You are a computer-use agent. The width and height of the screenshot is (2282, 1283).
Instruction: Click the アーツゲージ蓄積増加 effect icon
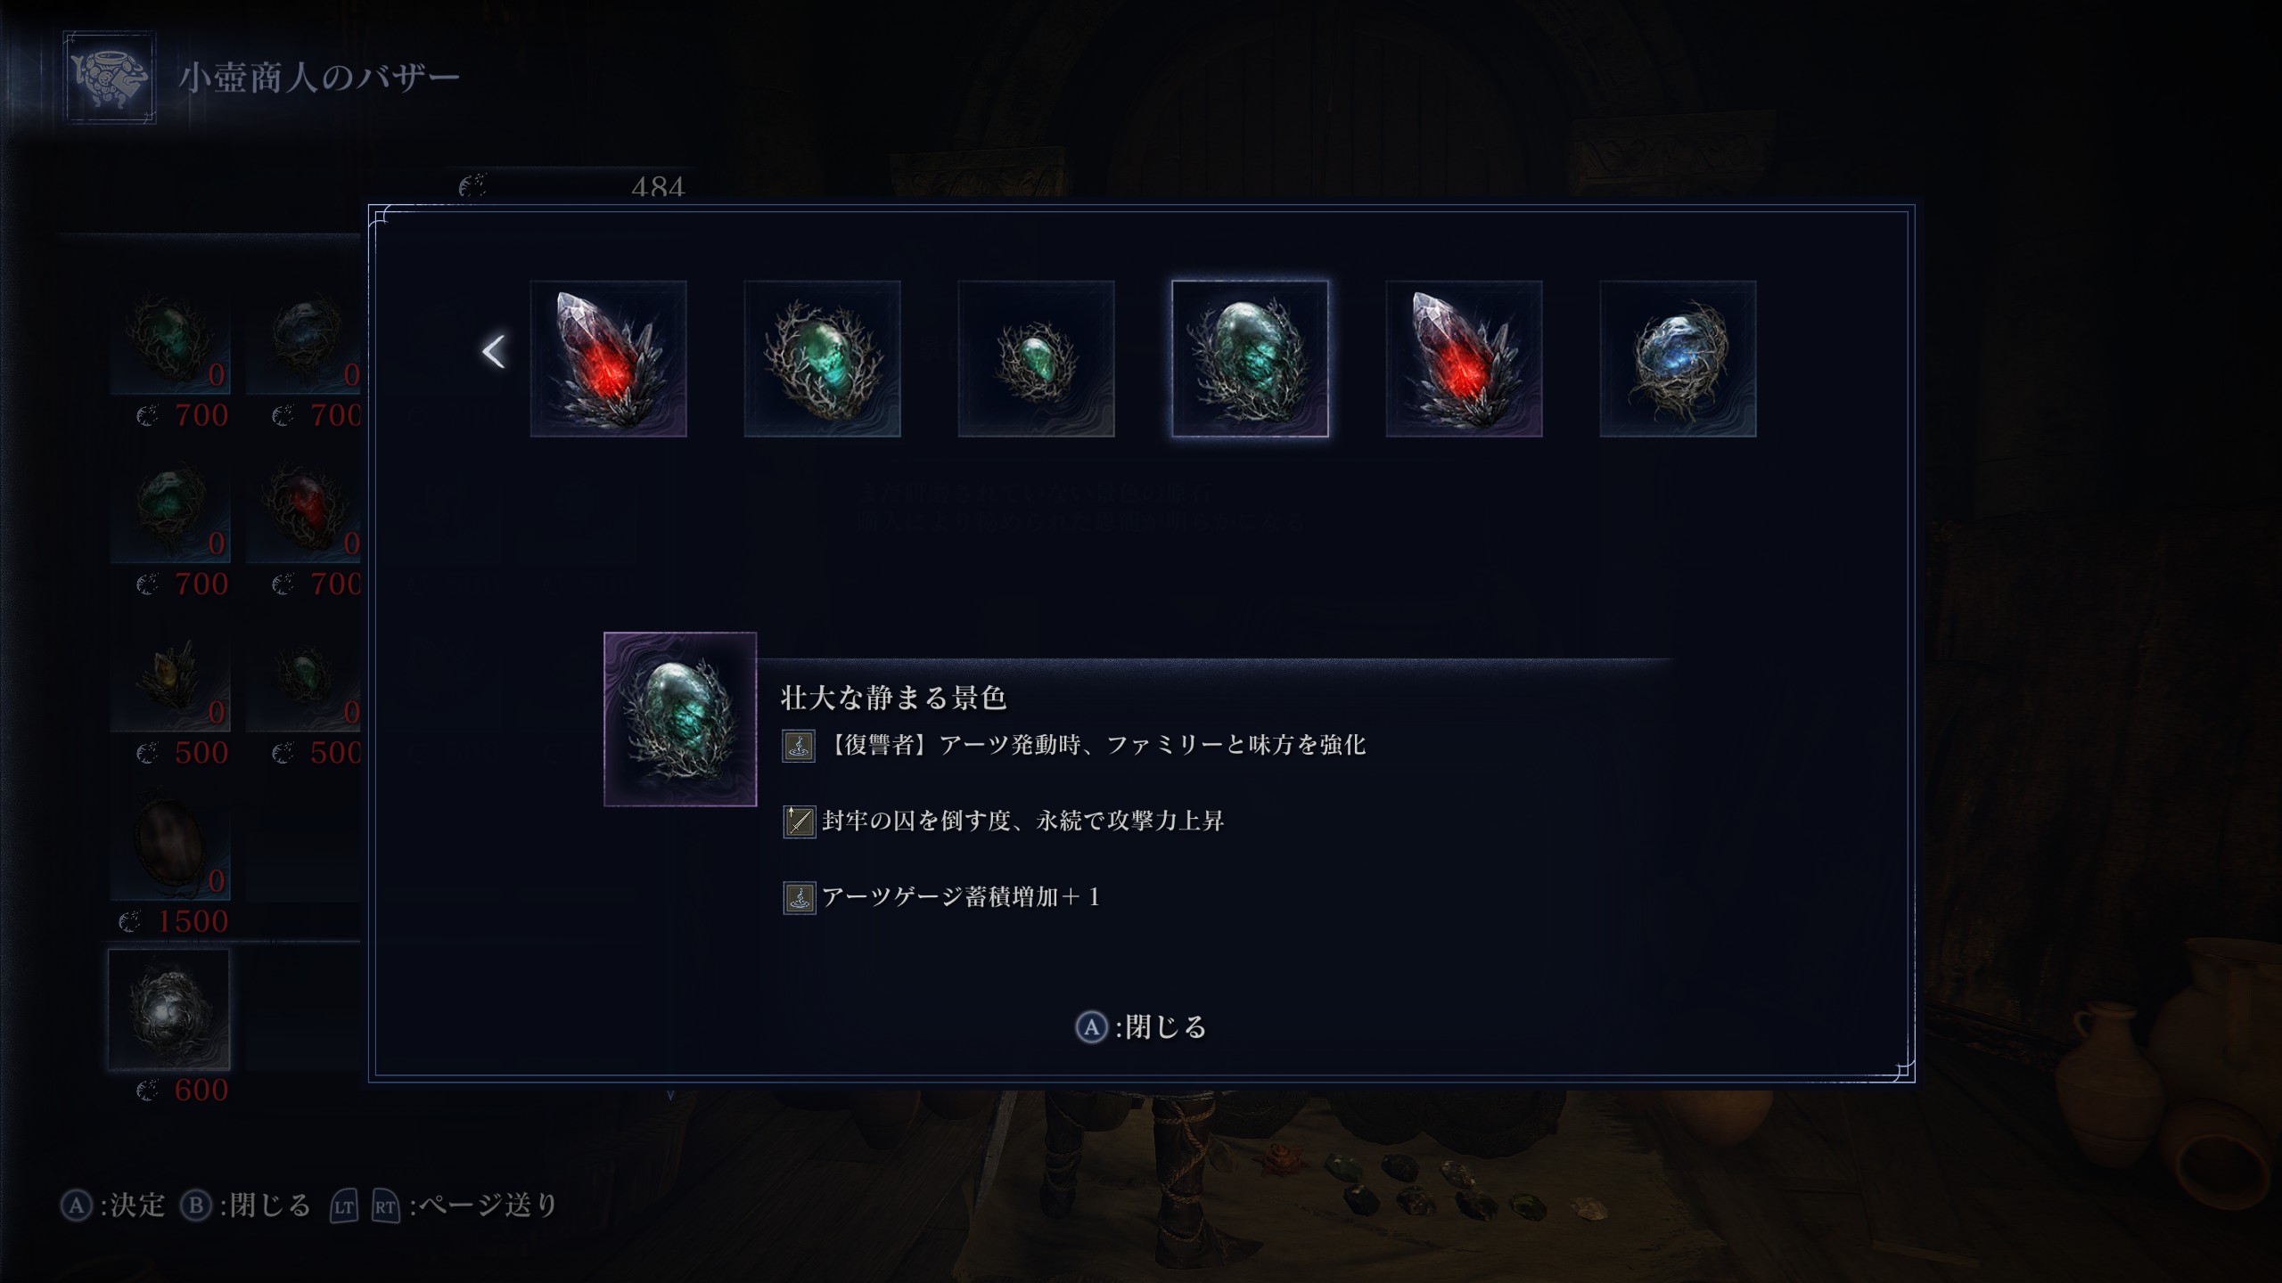click(x=799, y=898)
